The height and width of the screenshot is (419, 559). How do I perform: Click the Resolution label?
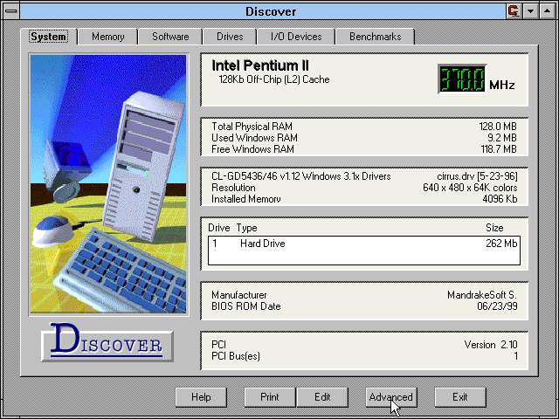[x=233, y=188]
